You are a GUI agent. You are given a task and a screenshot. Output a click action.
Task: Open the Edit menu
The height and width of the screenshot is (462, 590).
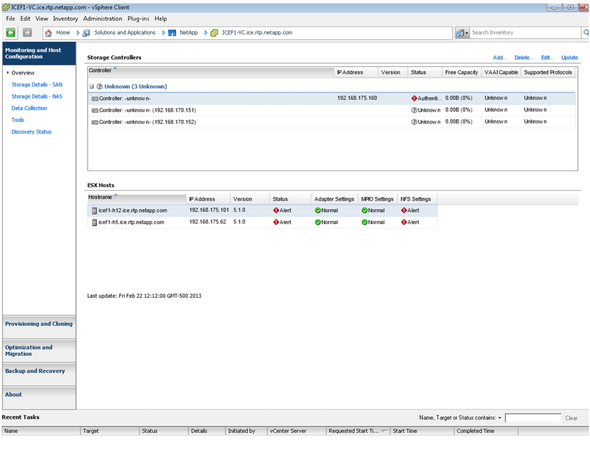pos(25,19)
